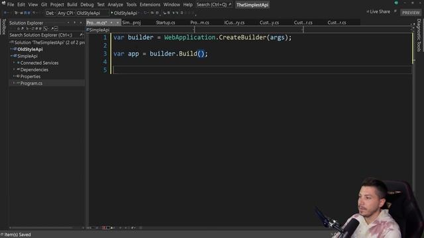
Task: Click the Save All toolbar icon
Action: coord(28,13)
